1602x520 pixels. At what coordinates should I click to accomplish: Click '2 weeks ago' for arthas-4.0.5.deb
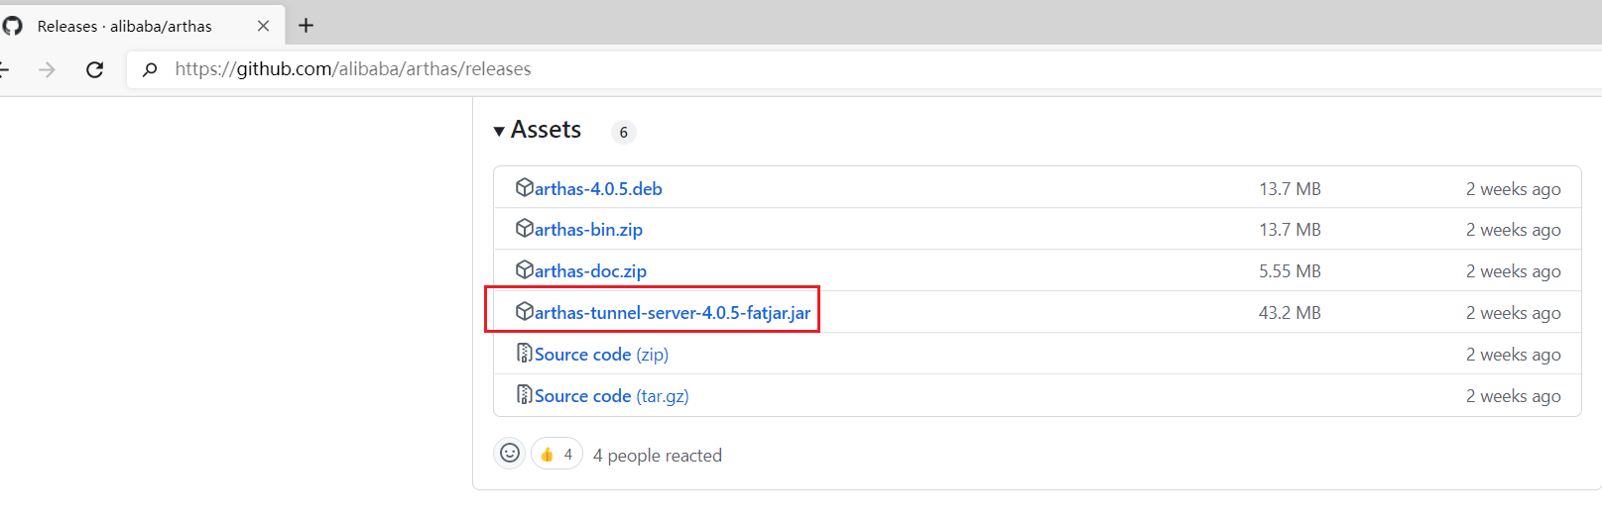click(x=1514, y=189)
